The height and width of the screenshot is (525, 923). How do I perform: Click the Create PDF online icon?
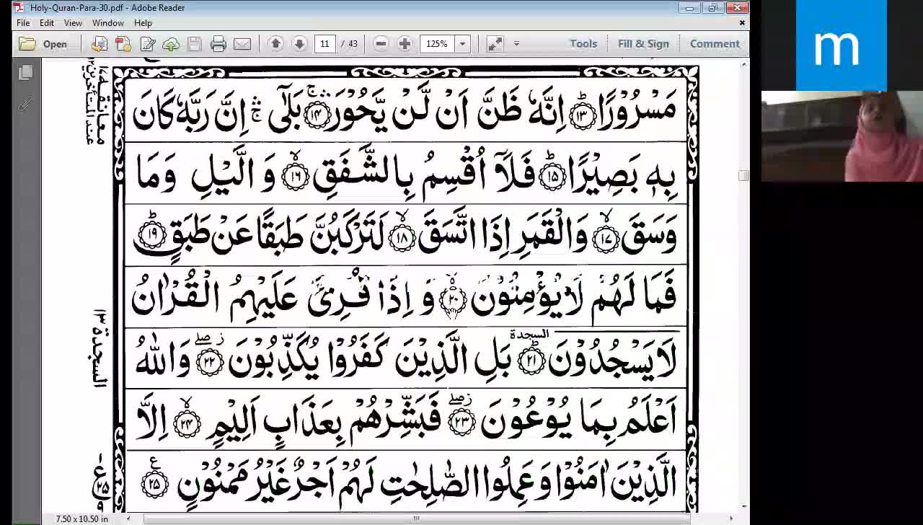(x=123, y=44)
